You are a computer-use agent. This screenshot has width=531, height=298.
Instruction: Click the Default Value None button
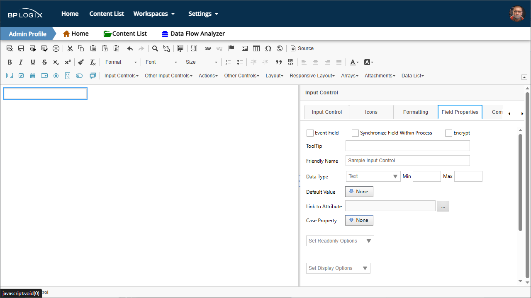click(359, 192)
